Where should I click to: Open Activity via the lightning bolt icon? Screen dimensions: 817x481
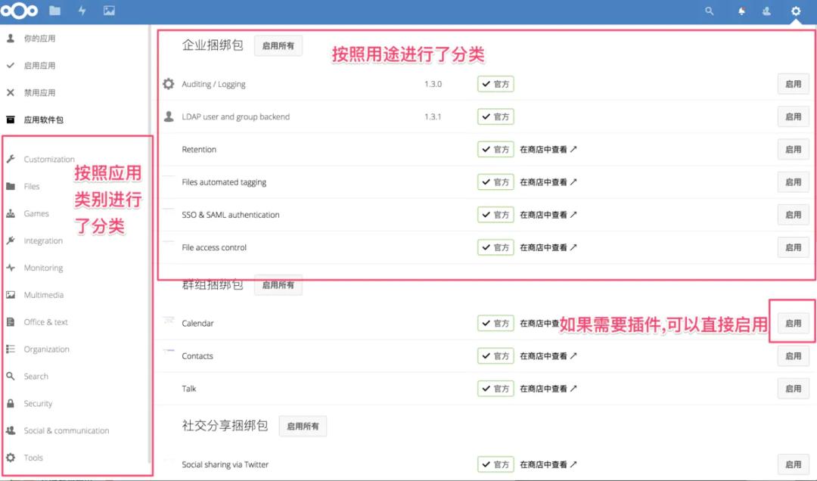pos(81,11)
